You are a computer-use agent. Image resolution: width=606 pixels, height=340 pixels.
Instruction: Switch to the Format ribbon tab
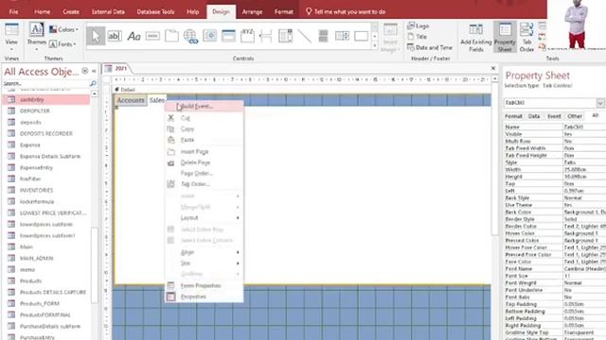click(284, 11)
